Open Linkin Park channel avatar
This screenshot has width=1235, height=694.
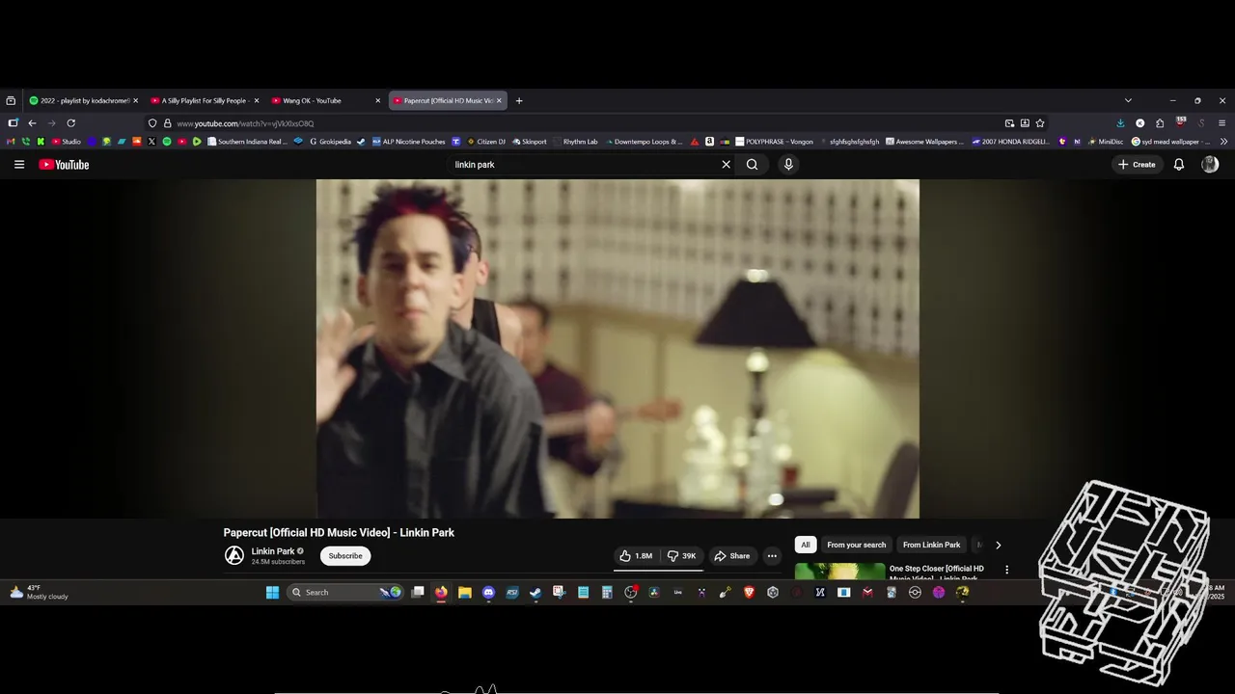point(234,555)
